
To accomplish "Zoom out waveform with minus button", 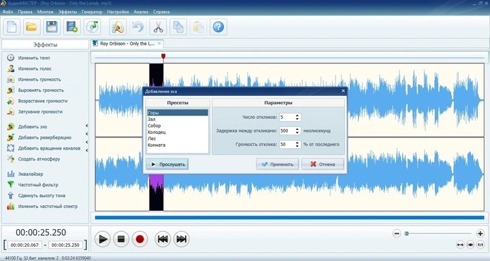I will [x=397, y=233].
